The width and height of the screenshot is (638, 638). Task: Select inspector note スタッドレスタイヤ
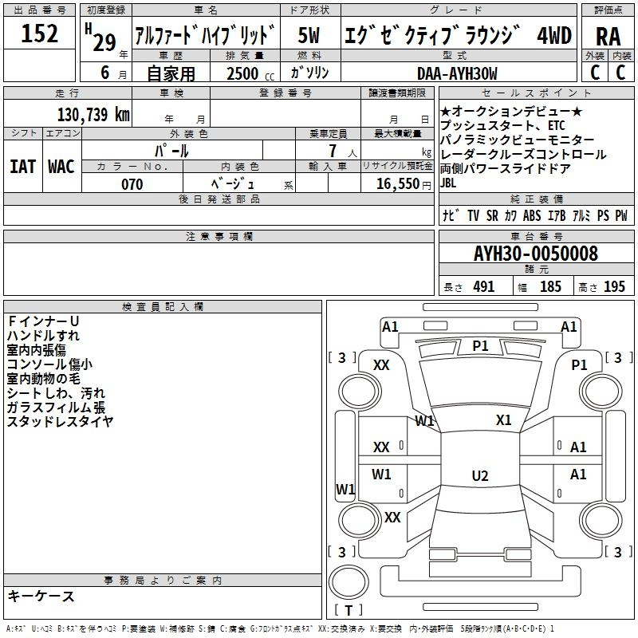(x=60, y=422)
